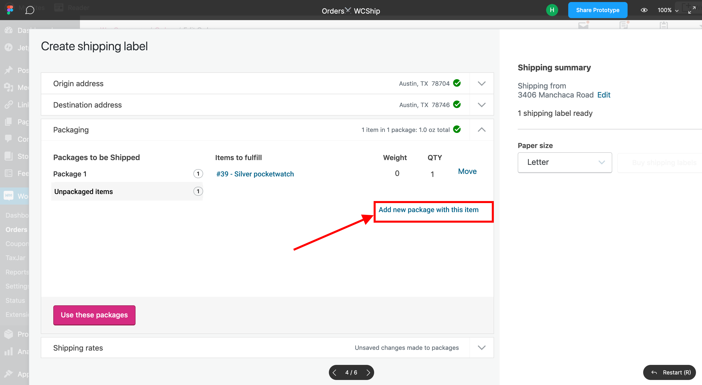Click the Feedback form icon in sidebar

click(9, 173)
